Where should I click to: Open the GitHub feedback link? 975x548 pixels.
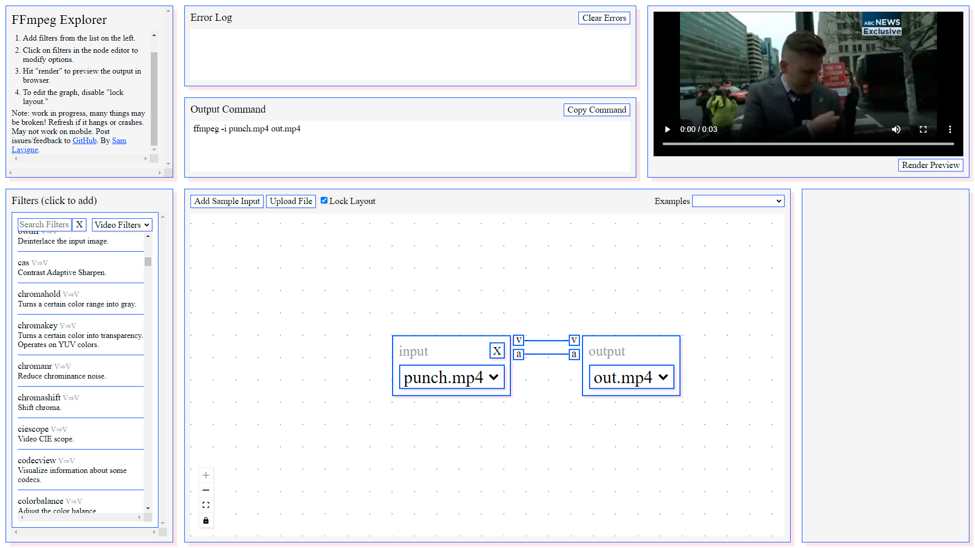tap(84, 141)
